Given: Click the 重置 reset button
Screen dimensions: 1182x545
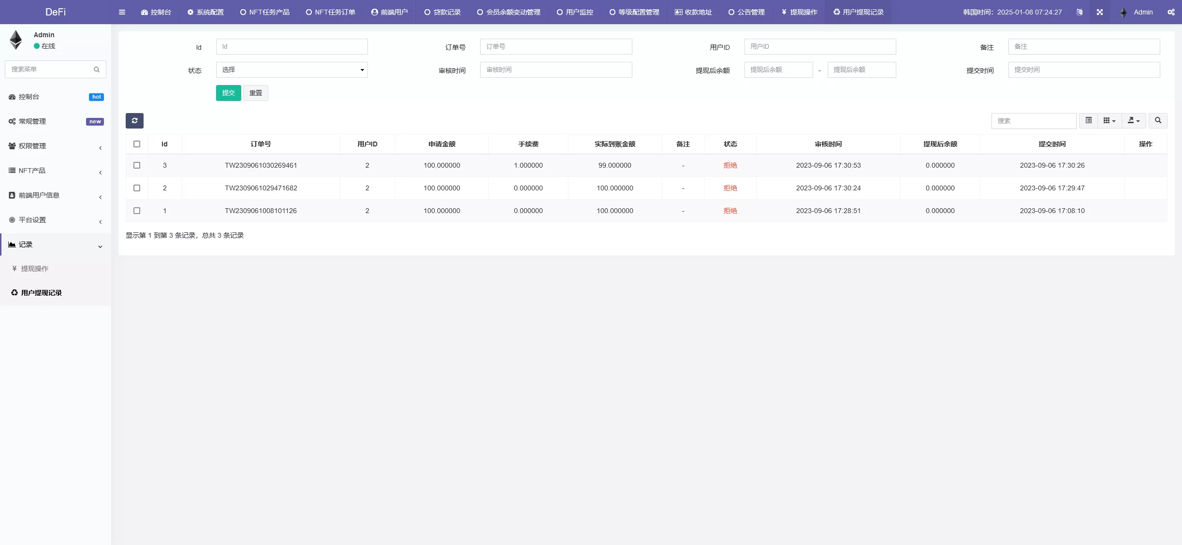Looking at the screenshot, I should (256, 93).
